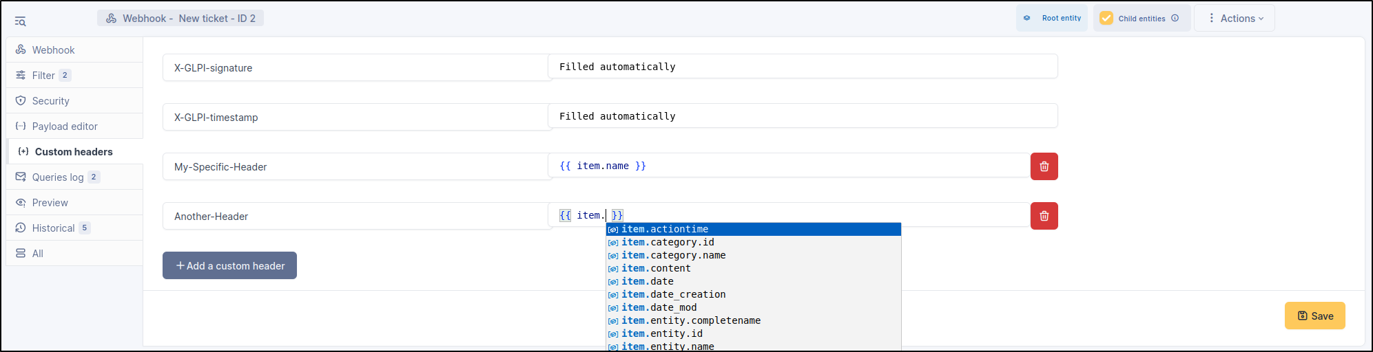Viewport: 1373px width, 352px height.
Task: Open the Actions dropdown menu
Action: 1235,19
